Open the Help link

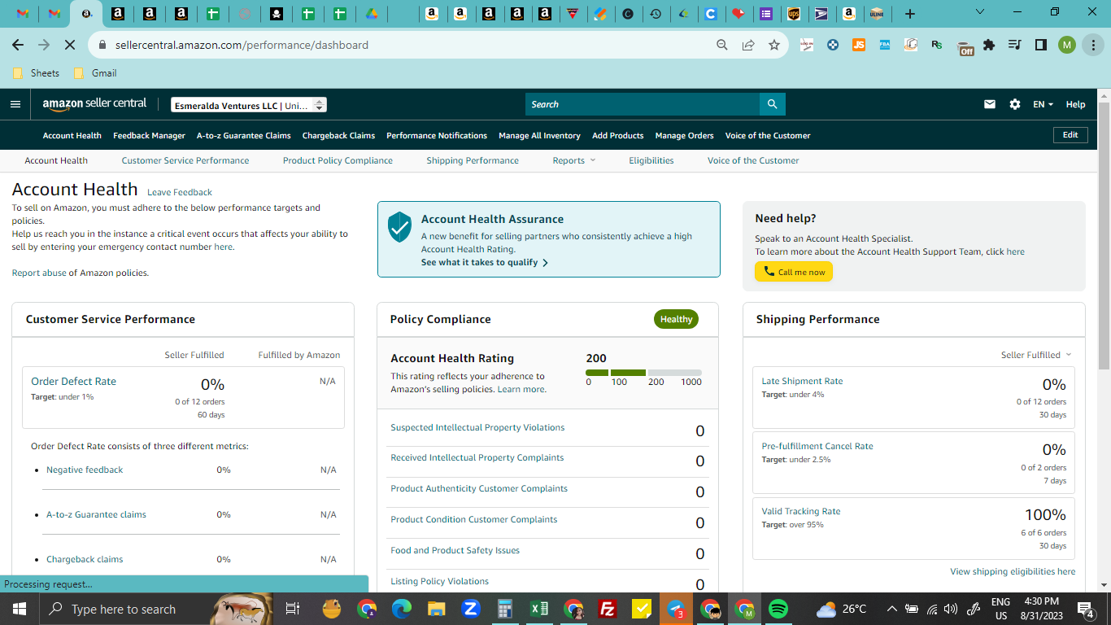1075,104
